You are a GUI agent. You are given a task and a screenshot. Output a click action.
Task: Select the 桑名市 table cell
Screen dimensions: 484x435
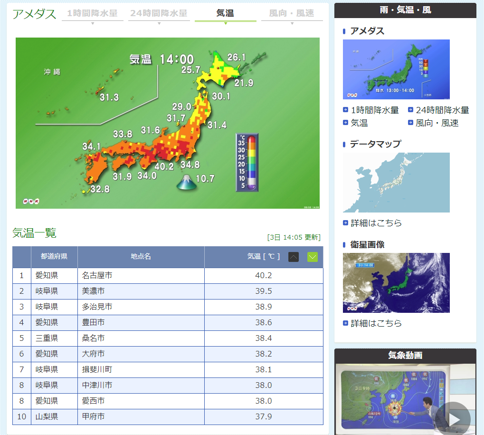pyautogui.click(x=141, y=338)
